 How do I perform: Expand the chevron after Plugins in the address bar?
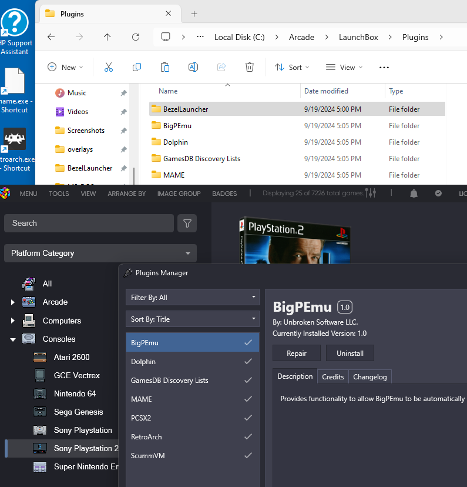point(441,37)
